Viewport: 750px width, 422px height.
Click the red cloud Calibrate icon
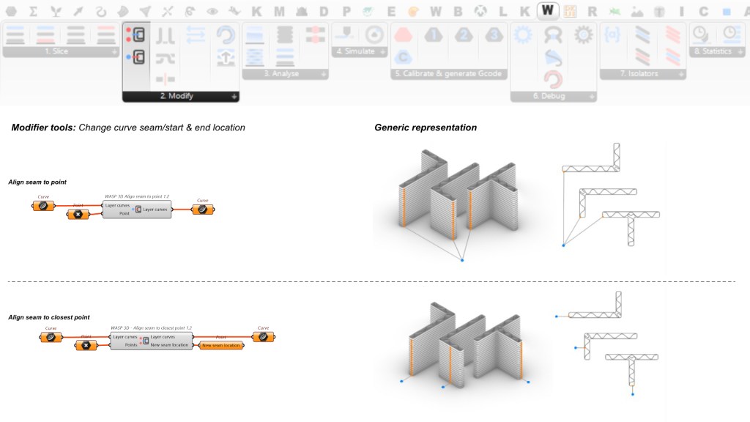tap(404, 34)
